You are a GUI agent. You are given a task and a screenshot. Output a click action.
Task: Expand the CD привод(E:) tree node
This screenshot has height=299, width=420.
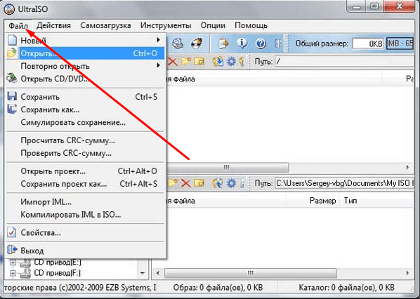[x=13, y=262]
